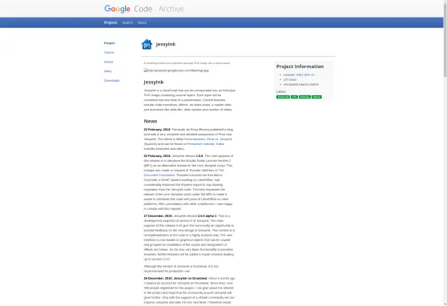Select Source in the left sidebar
447x306 pixels.
pyautogui.click(x=109, y=53)
